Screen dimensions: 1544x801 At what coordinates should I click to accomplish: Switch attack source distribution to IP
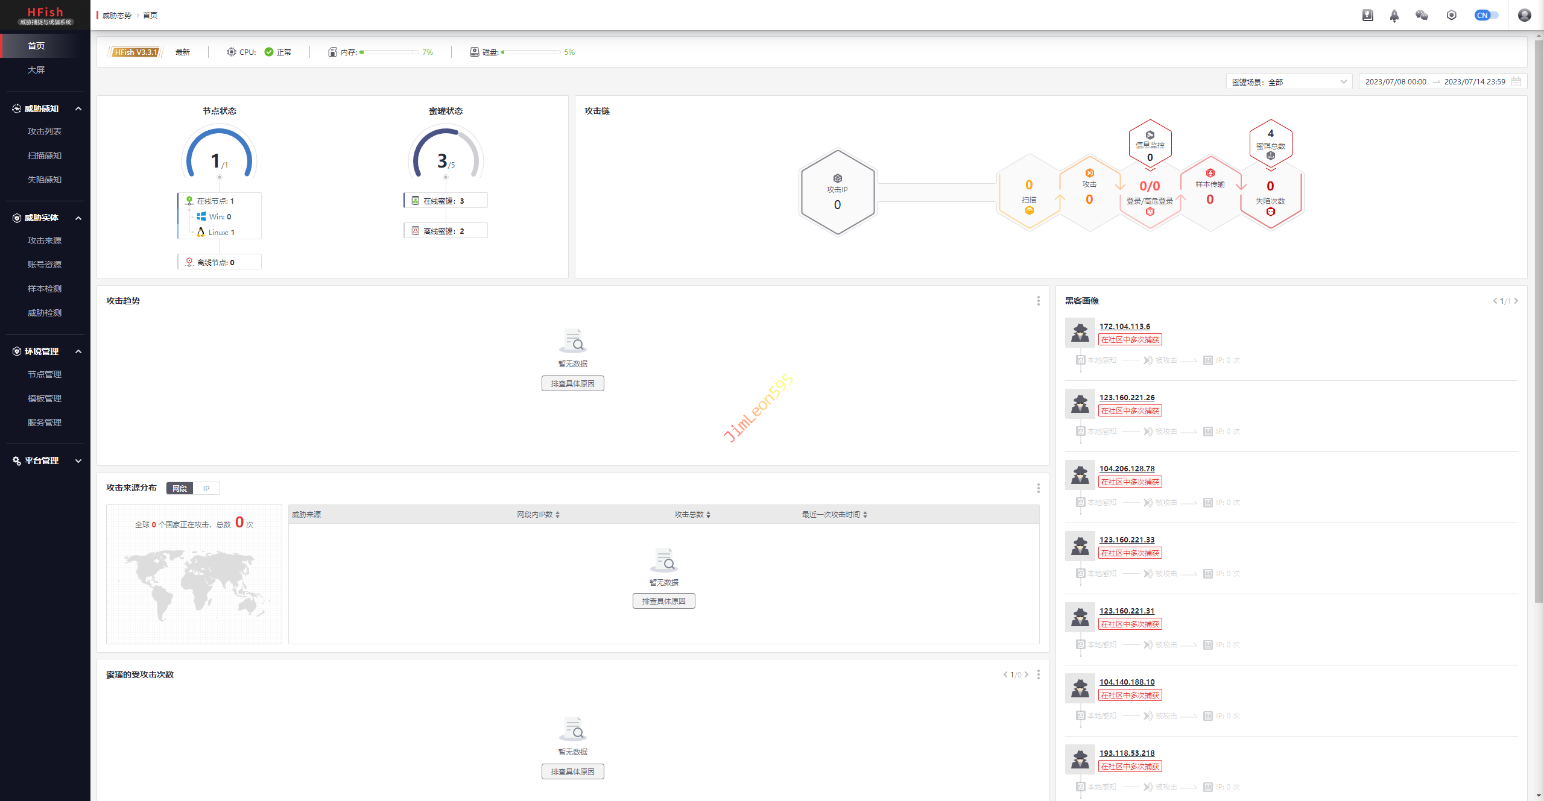(206, 488)
